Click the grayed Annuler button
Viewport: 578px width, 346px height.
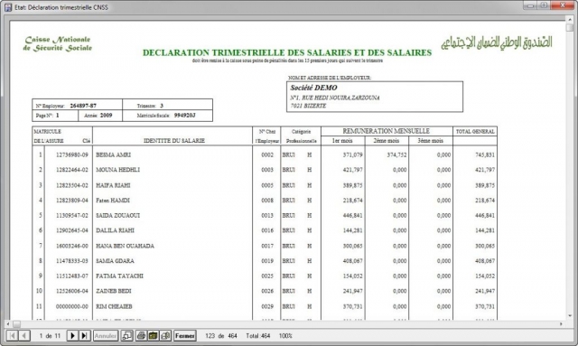pyautogui.click(x=106, y=336)
